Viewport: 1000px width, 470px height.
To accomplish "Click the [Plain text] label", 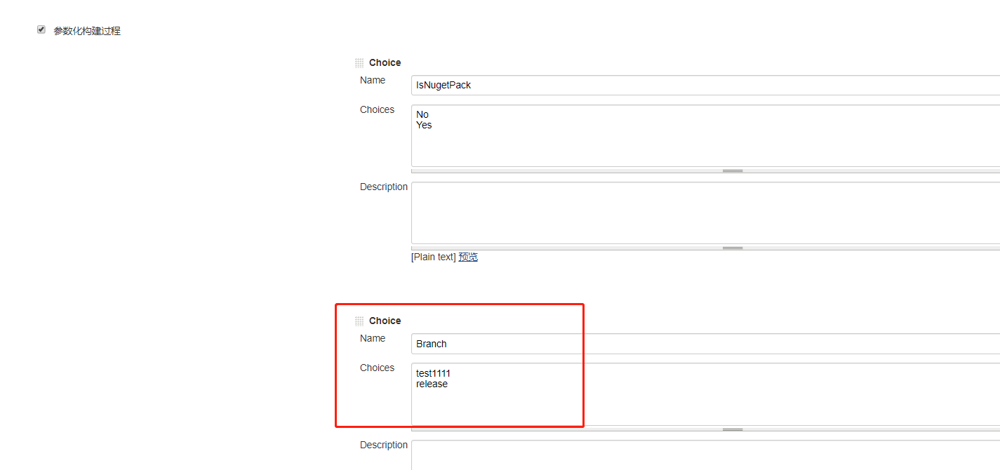I will [x=434, y=257].
